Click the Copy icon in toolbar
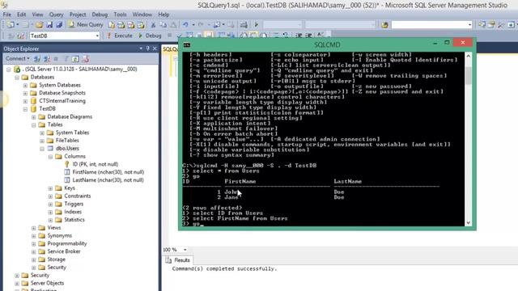 [x=163, y=25]
